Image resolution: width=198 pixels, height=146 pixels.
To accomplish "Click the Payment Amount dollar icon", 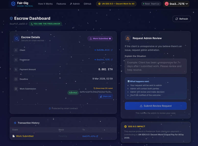I will pos(16,70).
